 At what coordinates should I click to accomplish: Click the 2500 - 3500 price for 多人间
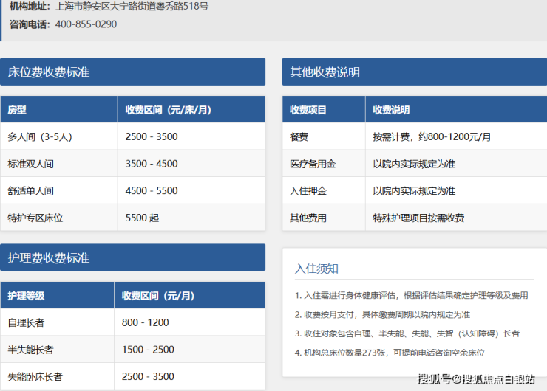click(152, 136)
